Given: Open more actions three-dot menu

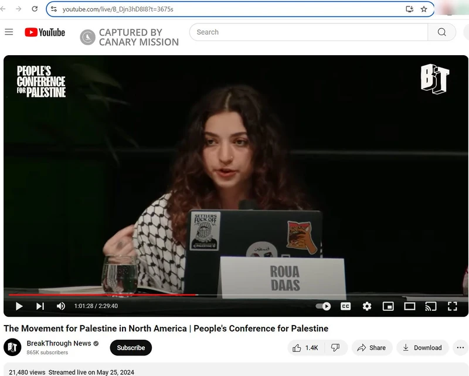Looking at the screenshot, I should [461, 348].
